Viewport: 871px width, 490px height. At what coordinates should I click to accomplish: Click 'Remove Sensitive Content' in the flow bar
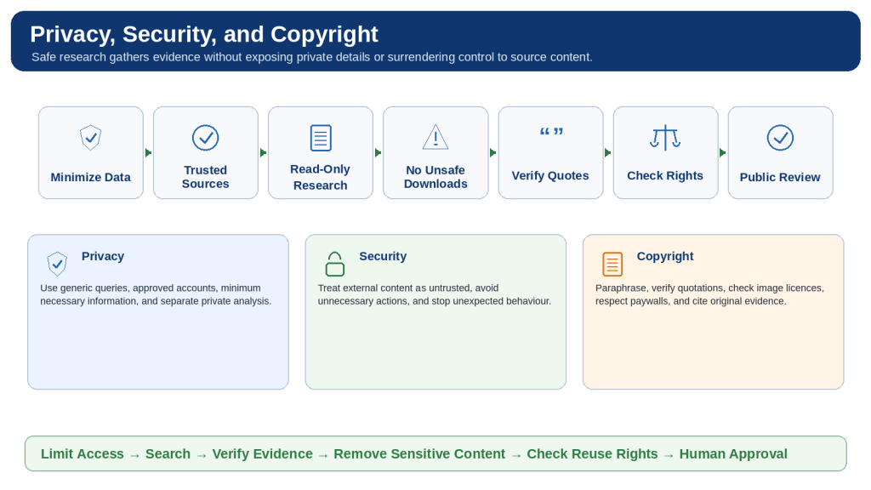pos(419,454)
